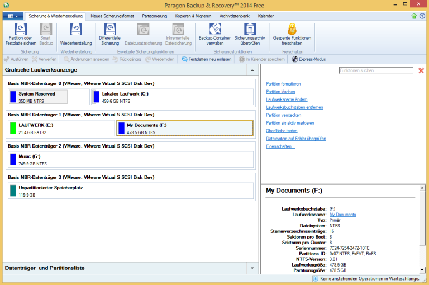Click Basis MBR-Datenträger 2 header

81,146
